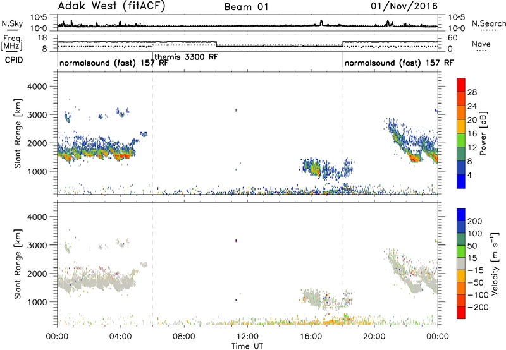Click "normalsound (fast) 157 RF" starting at 18:00
Image resolution: width=506 pixels, height=350 pixels.
399,63
